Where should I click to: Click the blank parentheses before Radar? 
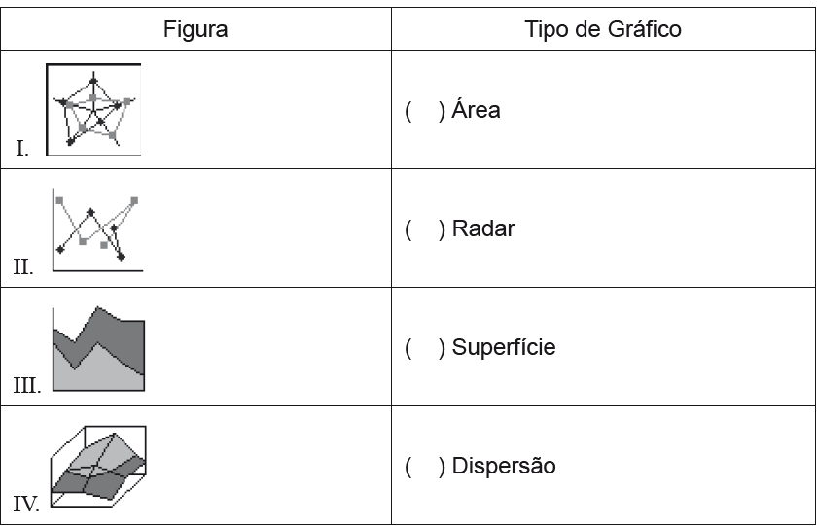425,229
